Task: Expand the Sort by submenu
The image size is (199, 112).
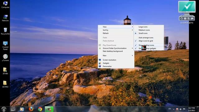Action: pos(116,30)
